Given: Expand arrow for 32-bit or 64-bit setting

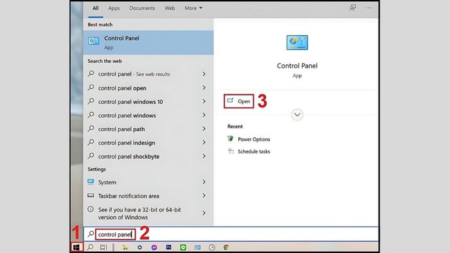Looking at the screenshot, I should [x=204, y=213].
